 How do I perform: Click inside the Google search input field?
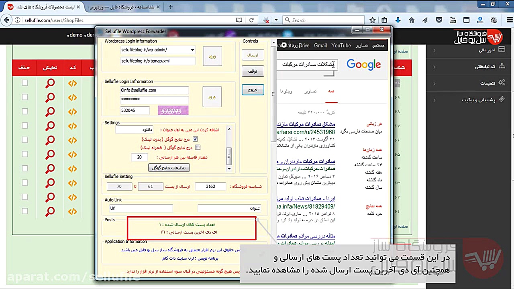point(307,64)
